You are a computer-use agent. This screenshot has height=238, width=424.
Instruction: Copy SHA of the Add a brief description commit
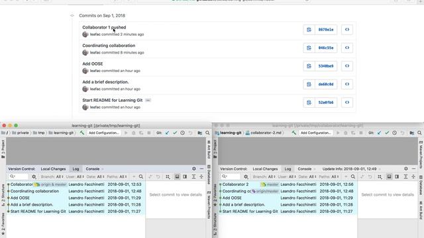point(309,84)
